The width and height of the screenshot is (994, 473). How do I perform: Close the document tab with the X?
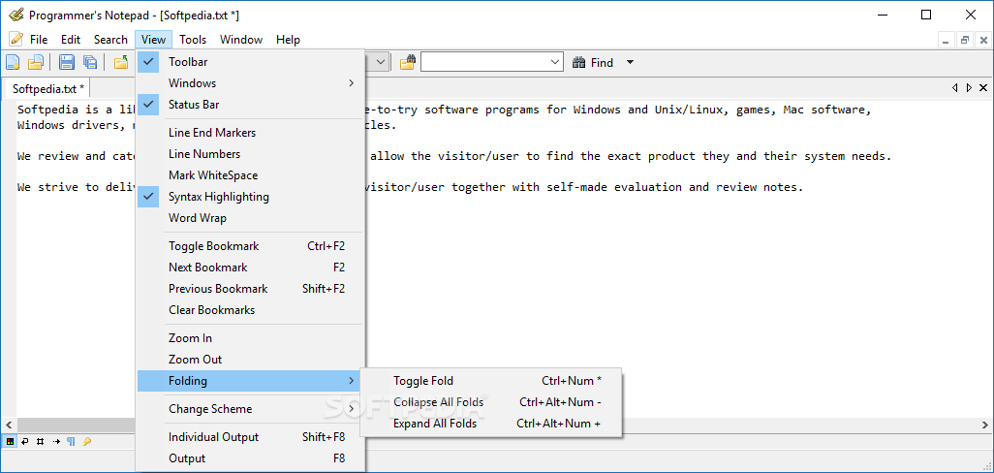click(x=983, y=88)
